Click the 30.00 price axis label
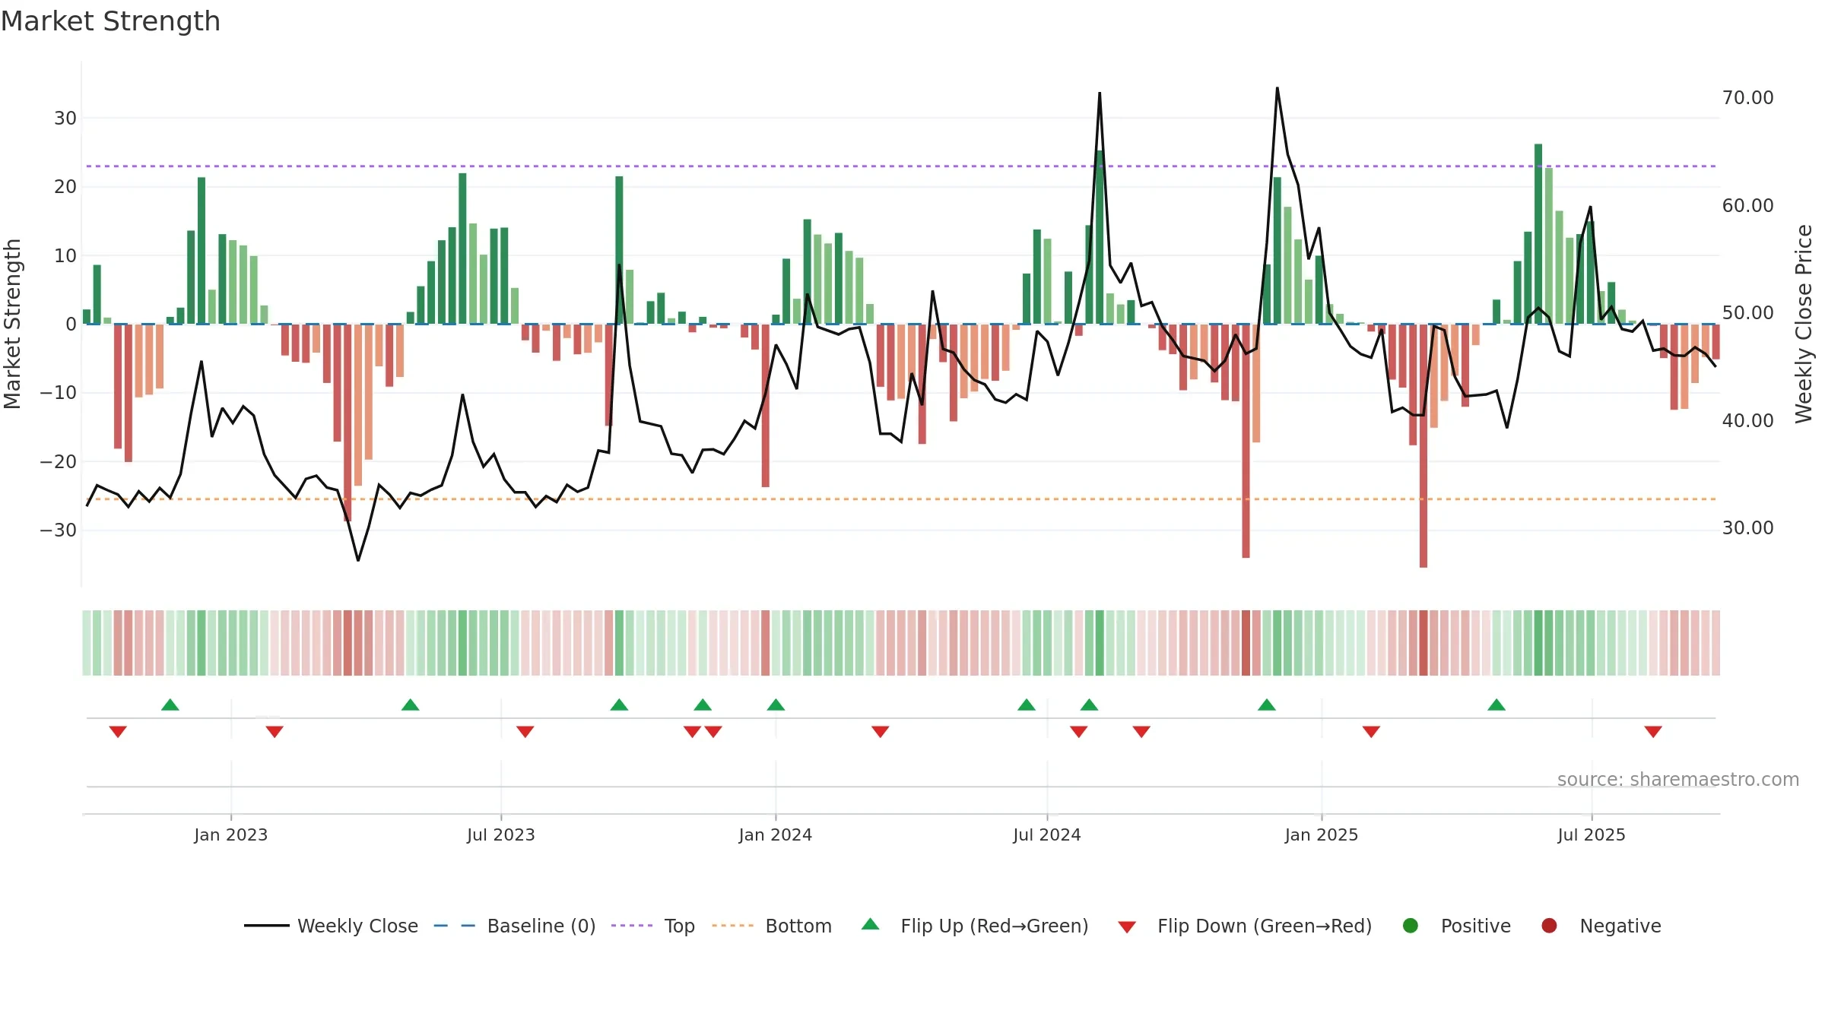The width and height of the screenshot is (1825, 1026). click(x=1747, y=528)
